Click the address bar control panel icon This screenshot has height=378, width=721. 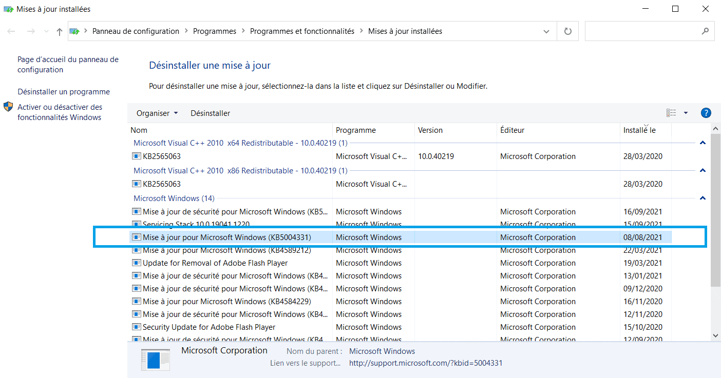74,31
